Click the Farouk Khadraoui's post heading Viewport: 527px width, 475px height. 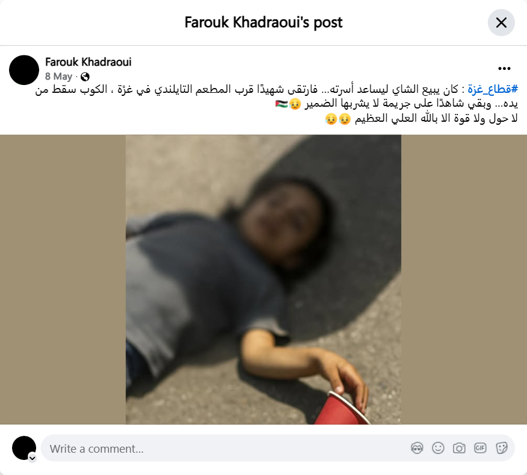point(263,22)
